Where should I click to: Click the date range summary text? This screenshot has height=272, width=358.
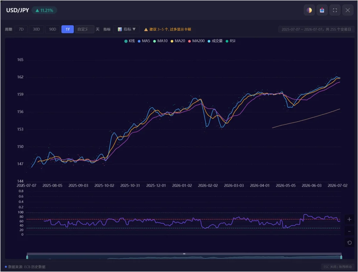tap(316, 29)
